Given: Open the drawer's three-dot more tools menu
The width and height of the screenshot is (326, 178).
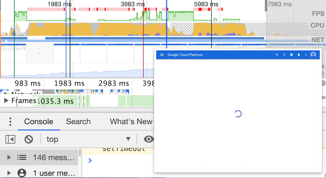Looking at the screenshot, I should (10, 122).
